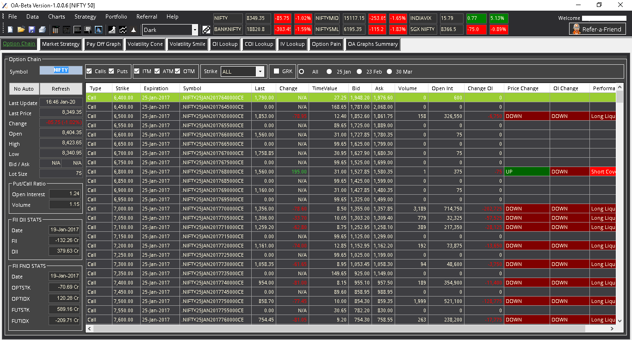Uncheck the Calls checkbox

click(89, 71)
